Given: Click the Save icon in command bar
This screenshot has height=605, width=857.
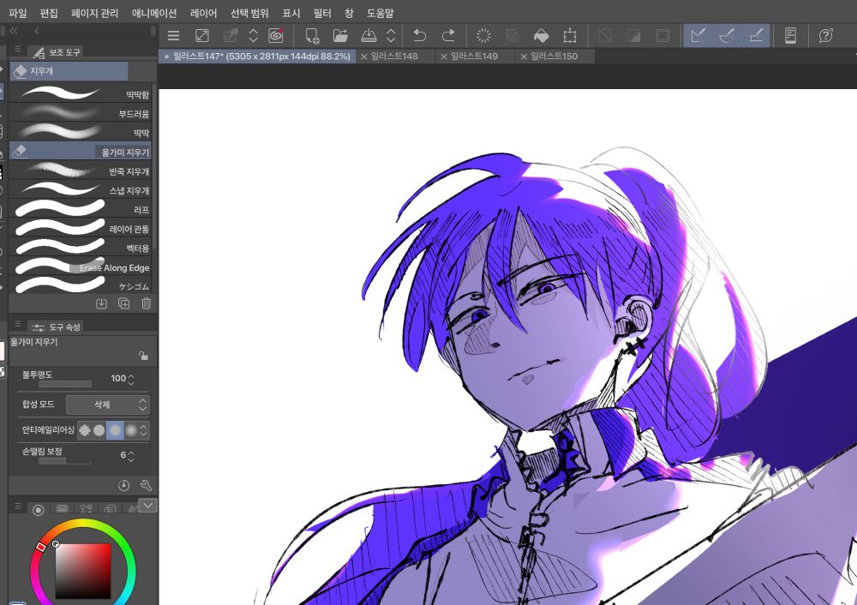Looking at the screenshot, I should (369, 36).
